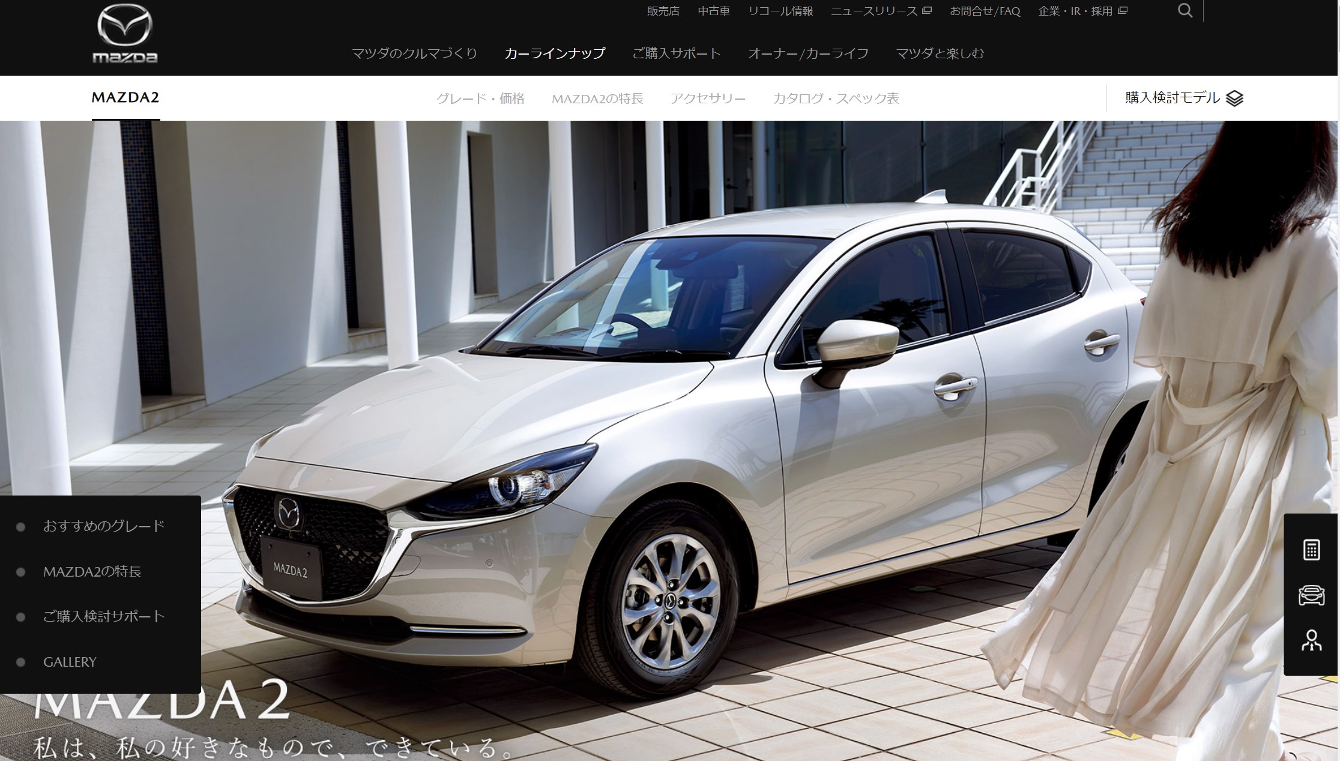Go to GALLERY section in side menu
The width and height of the screenshot is (1340, 761).
tap(70, 662)
